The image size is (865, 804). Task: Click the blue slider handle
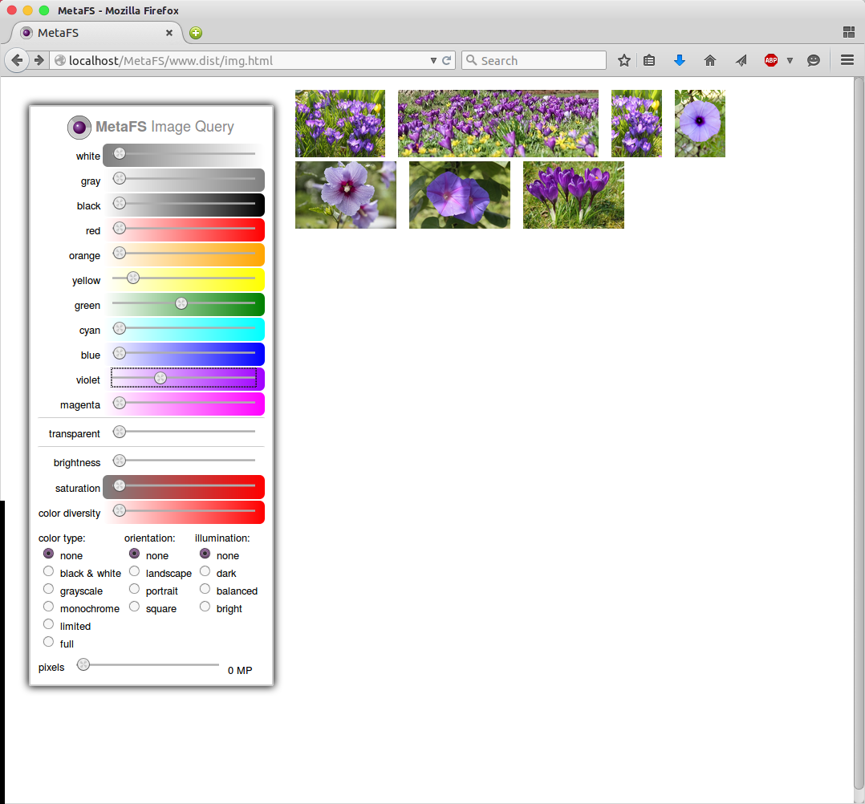click(119, 353)
